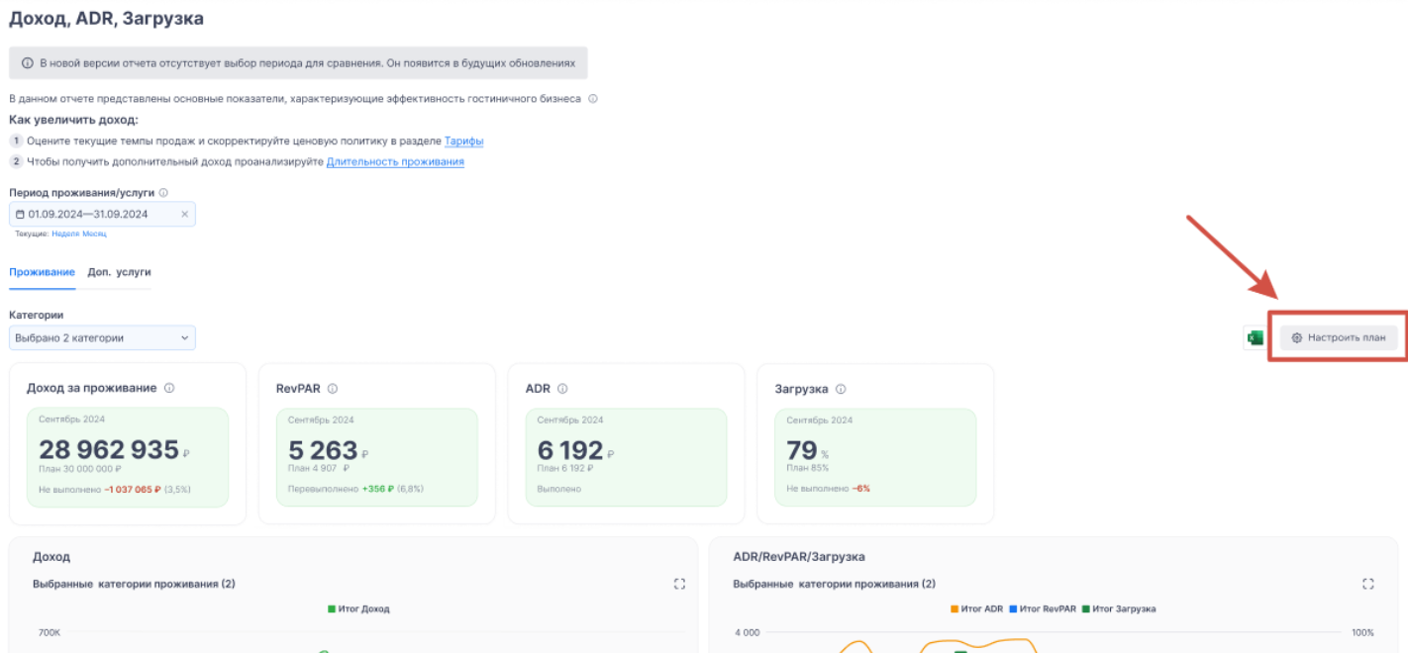Open the period date range field
Image resolution: width=1408 pixels, height=653 pixels.
pos(94,214)
